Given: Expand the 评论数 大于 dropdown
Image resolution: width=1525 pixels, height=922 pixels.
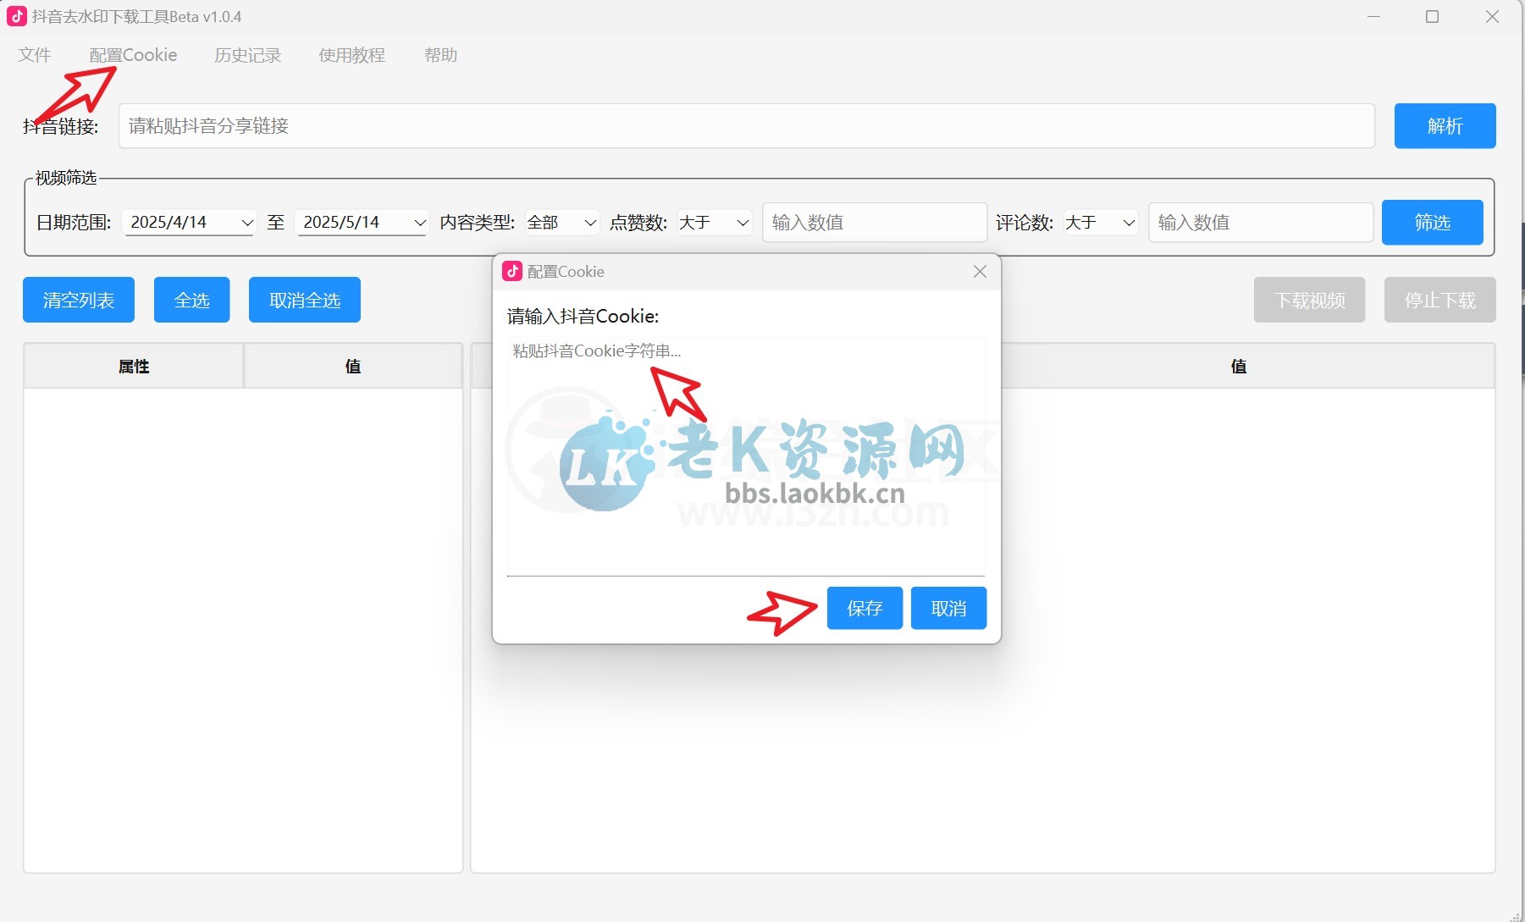Looking at the screenshot, I should click(x=1101, y=222).
